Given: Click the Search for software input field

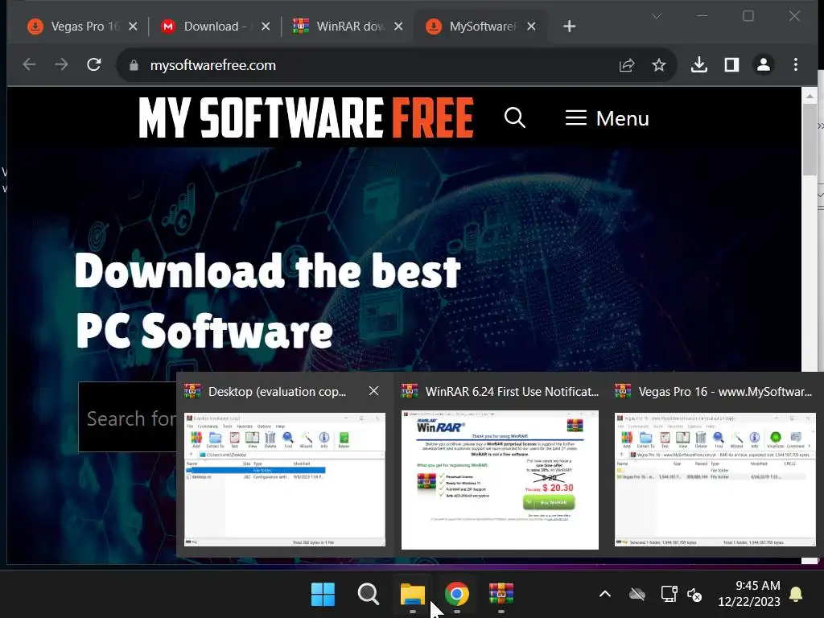Looking at the screenshot, I should (x=128, y=418).
